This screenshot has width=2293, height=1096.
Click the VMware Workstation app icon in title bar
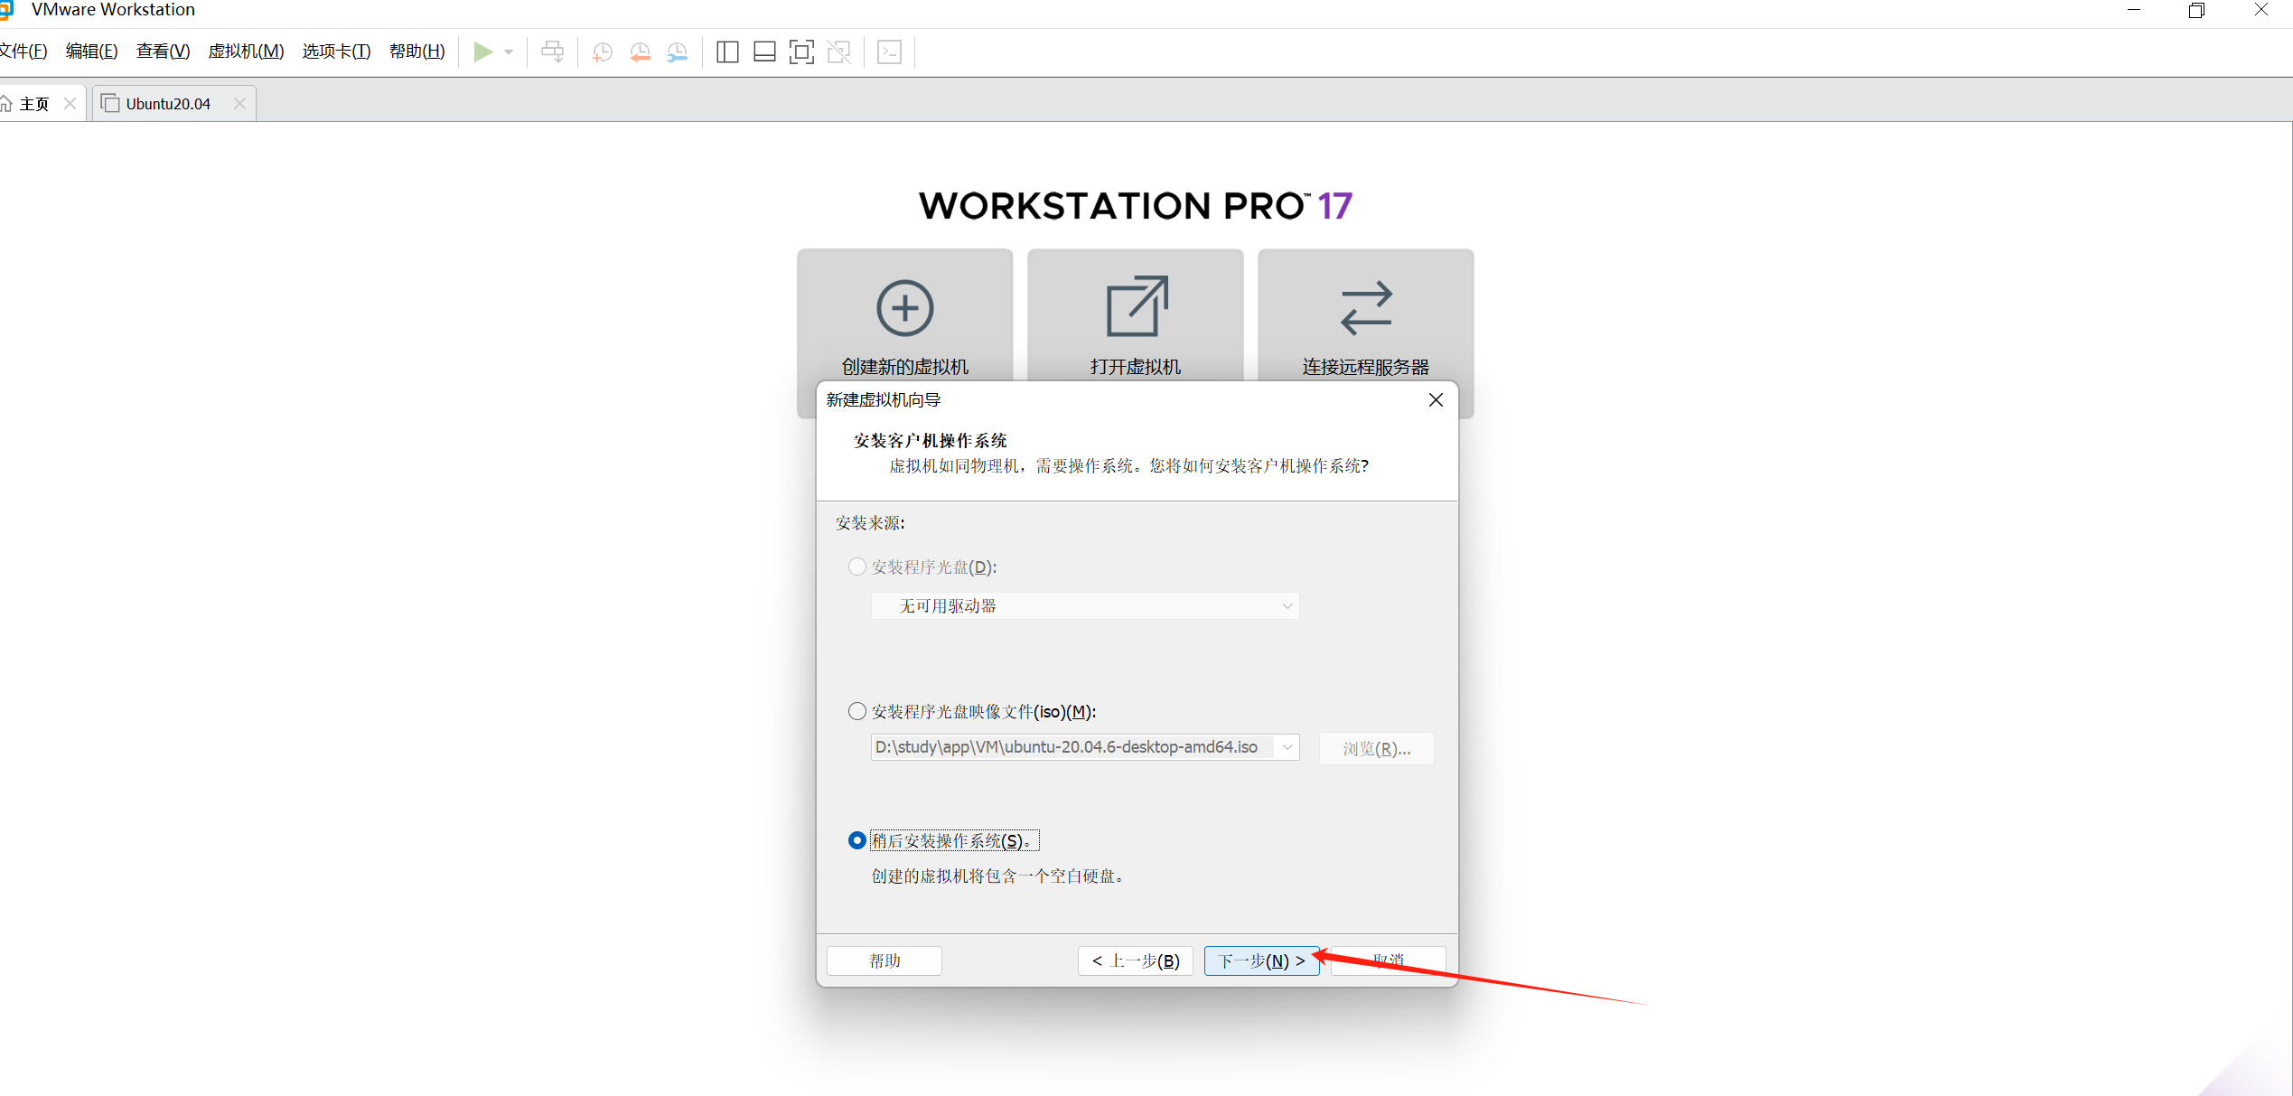(6, 10)
